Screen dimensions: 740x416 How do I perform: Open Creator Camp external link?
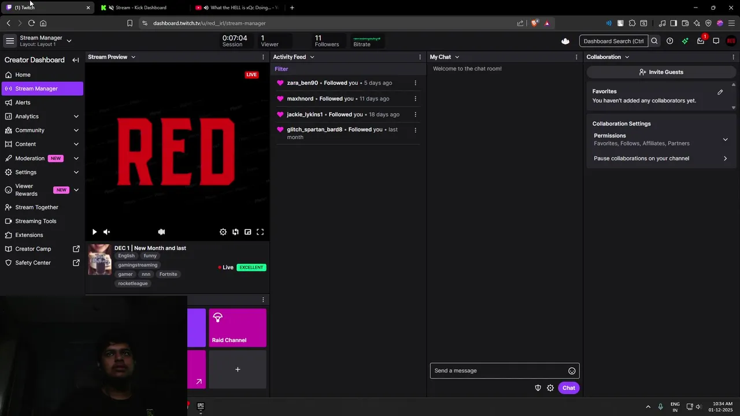click(x=42, y=249)
